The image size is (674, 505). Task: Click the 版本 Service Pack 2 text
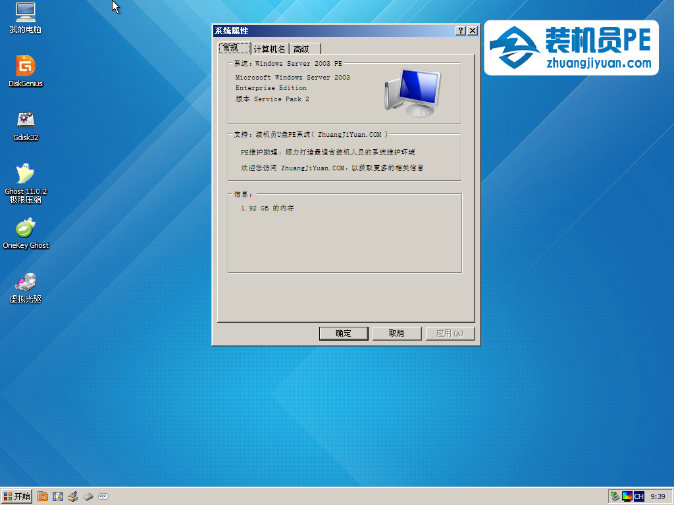click(x=272, y=99)
